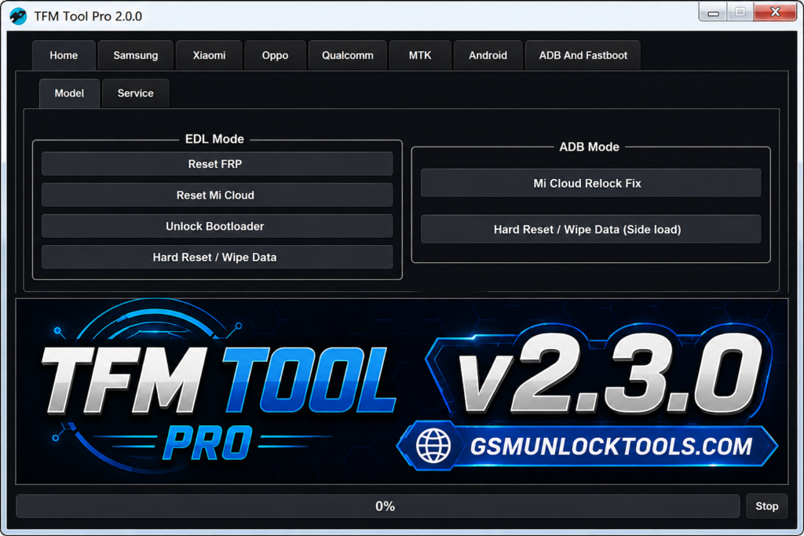Stop the current operation
Screen dimensions: 804x536
coord(766,506)
